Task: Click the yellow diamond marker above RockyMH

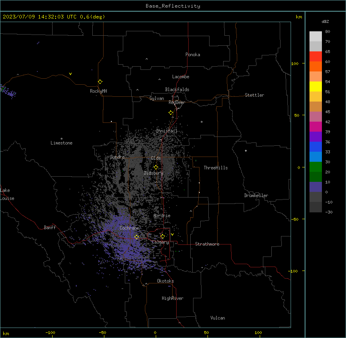Action: 100,82
